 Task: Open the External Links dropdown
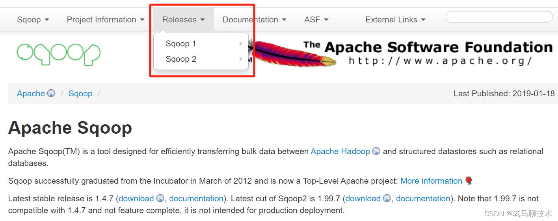(395, 20)
